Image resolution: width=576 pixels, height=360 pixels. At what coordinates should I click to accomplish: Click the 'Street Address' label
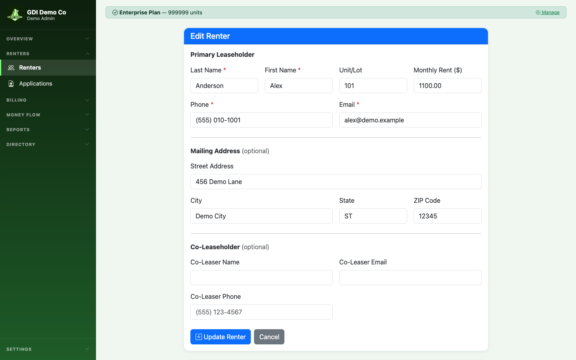click(212, 166)
